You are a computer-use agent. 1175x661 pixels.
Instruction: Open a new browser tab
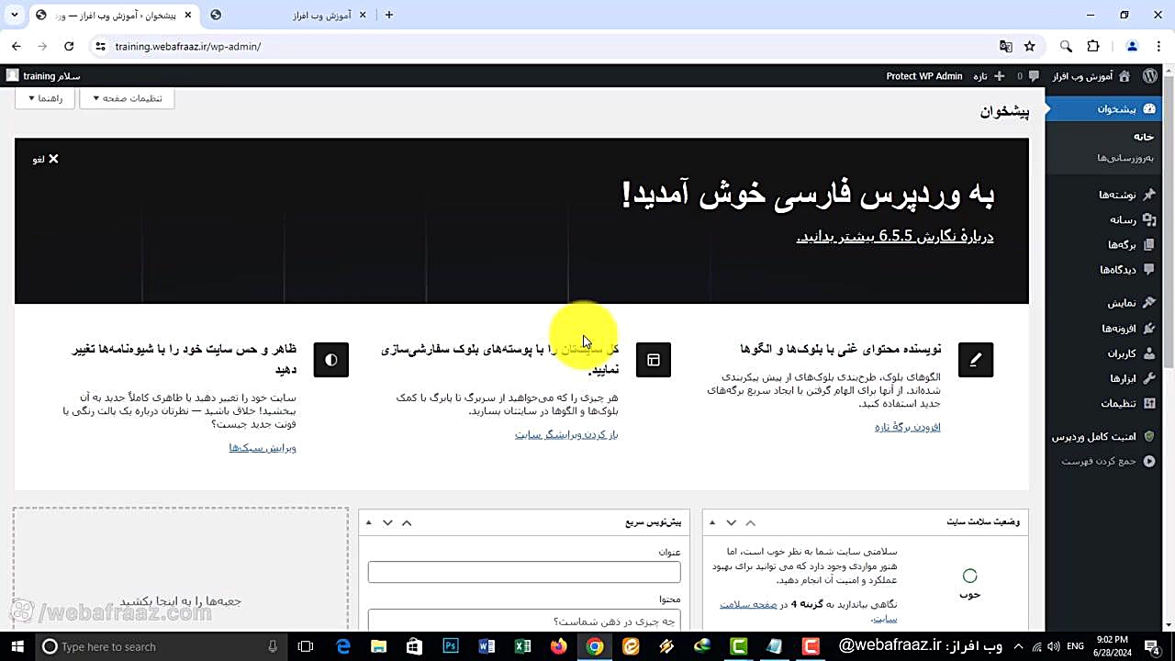[x=389, y=15]
